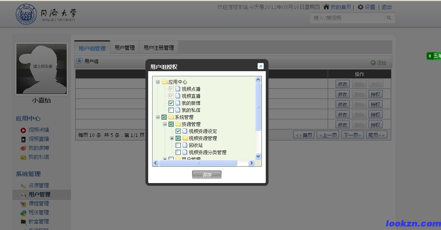Click the tree's vertical scrollbar down arrow
Screen dimensions: 441x230
tap(258, 156)
